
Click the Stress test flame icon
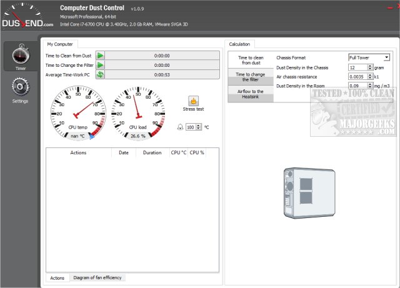pos(194,100)
